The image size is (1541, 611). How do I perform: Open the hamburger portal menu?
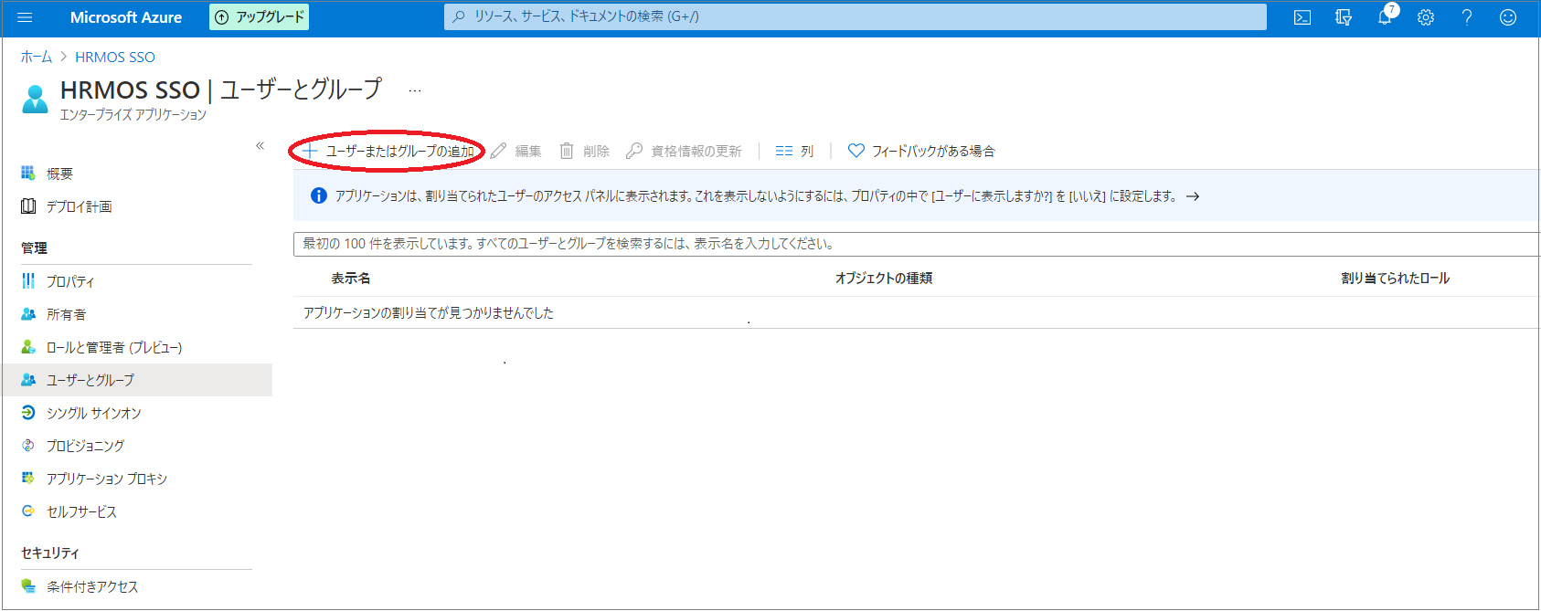tap(25, 17)
